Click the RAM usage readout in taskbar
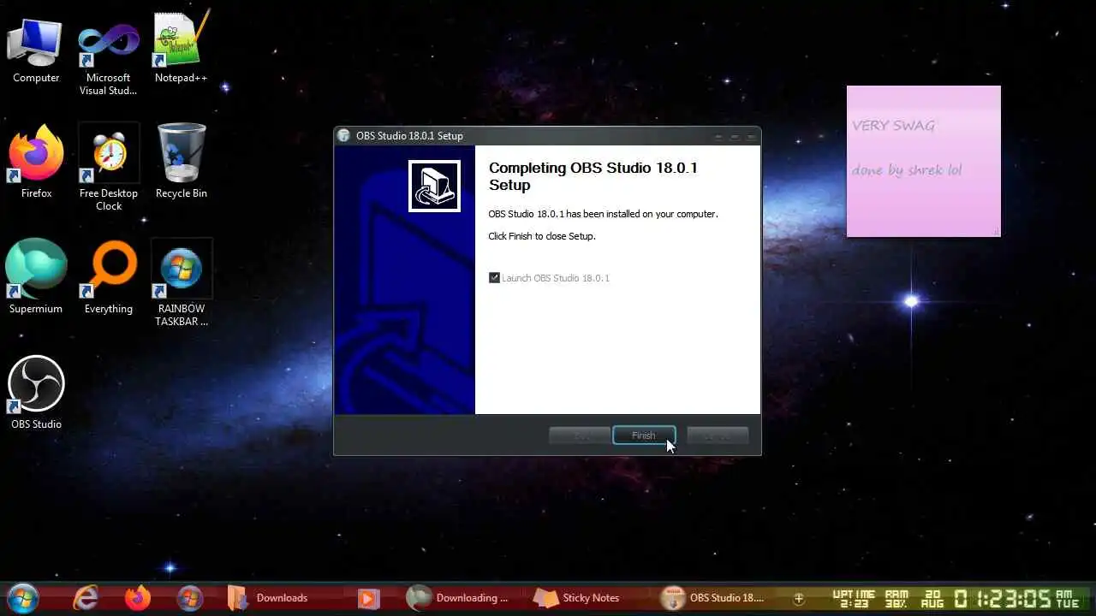 (x=896, y=598)
